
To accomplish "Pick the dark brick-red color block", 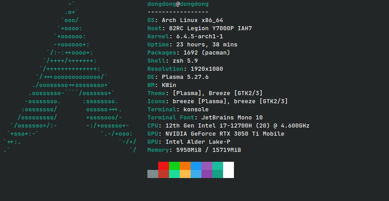I will 164,174.
